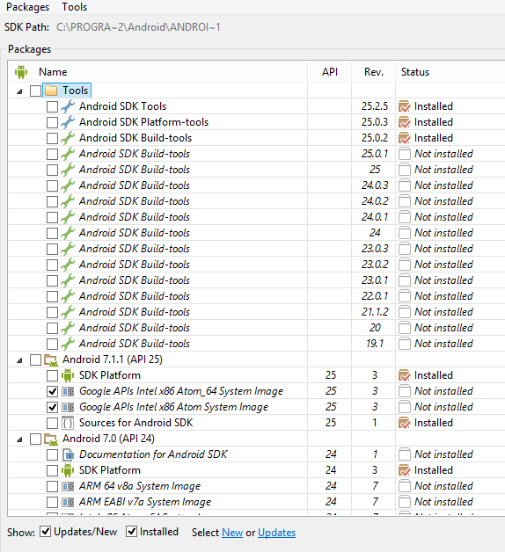Click wrench icon of Build-tools 25.0.2
This screenshot has height=552, width=505.
68,138
